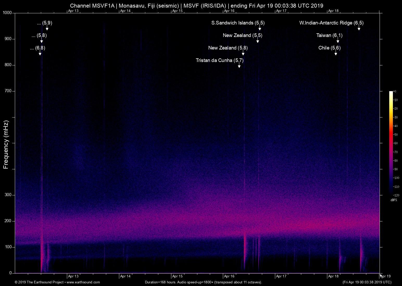
Task: Click the arrow beneath Chile (5.6) label
Action: click(x=336, y=53)
